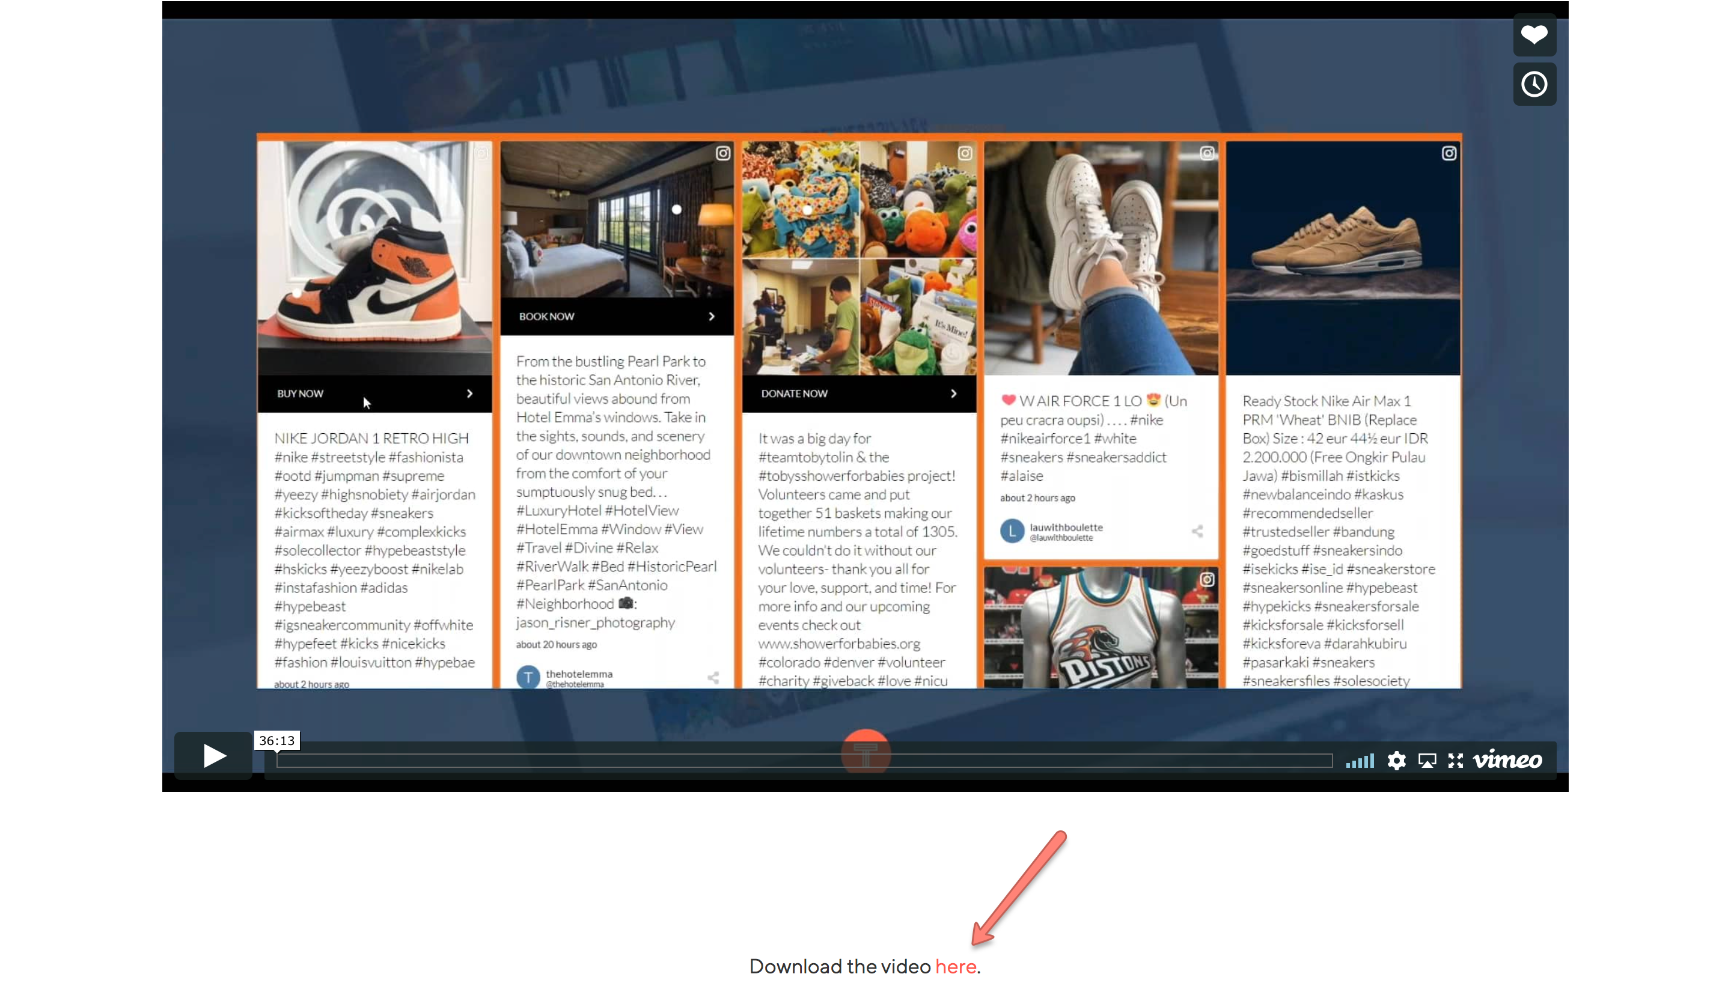Click the BOOK NOW chevron arrow
The width and height of the screenshot is (1731, 1001).
pyautogui.click(x=712, y=317)
